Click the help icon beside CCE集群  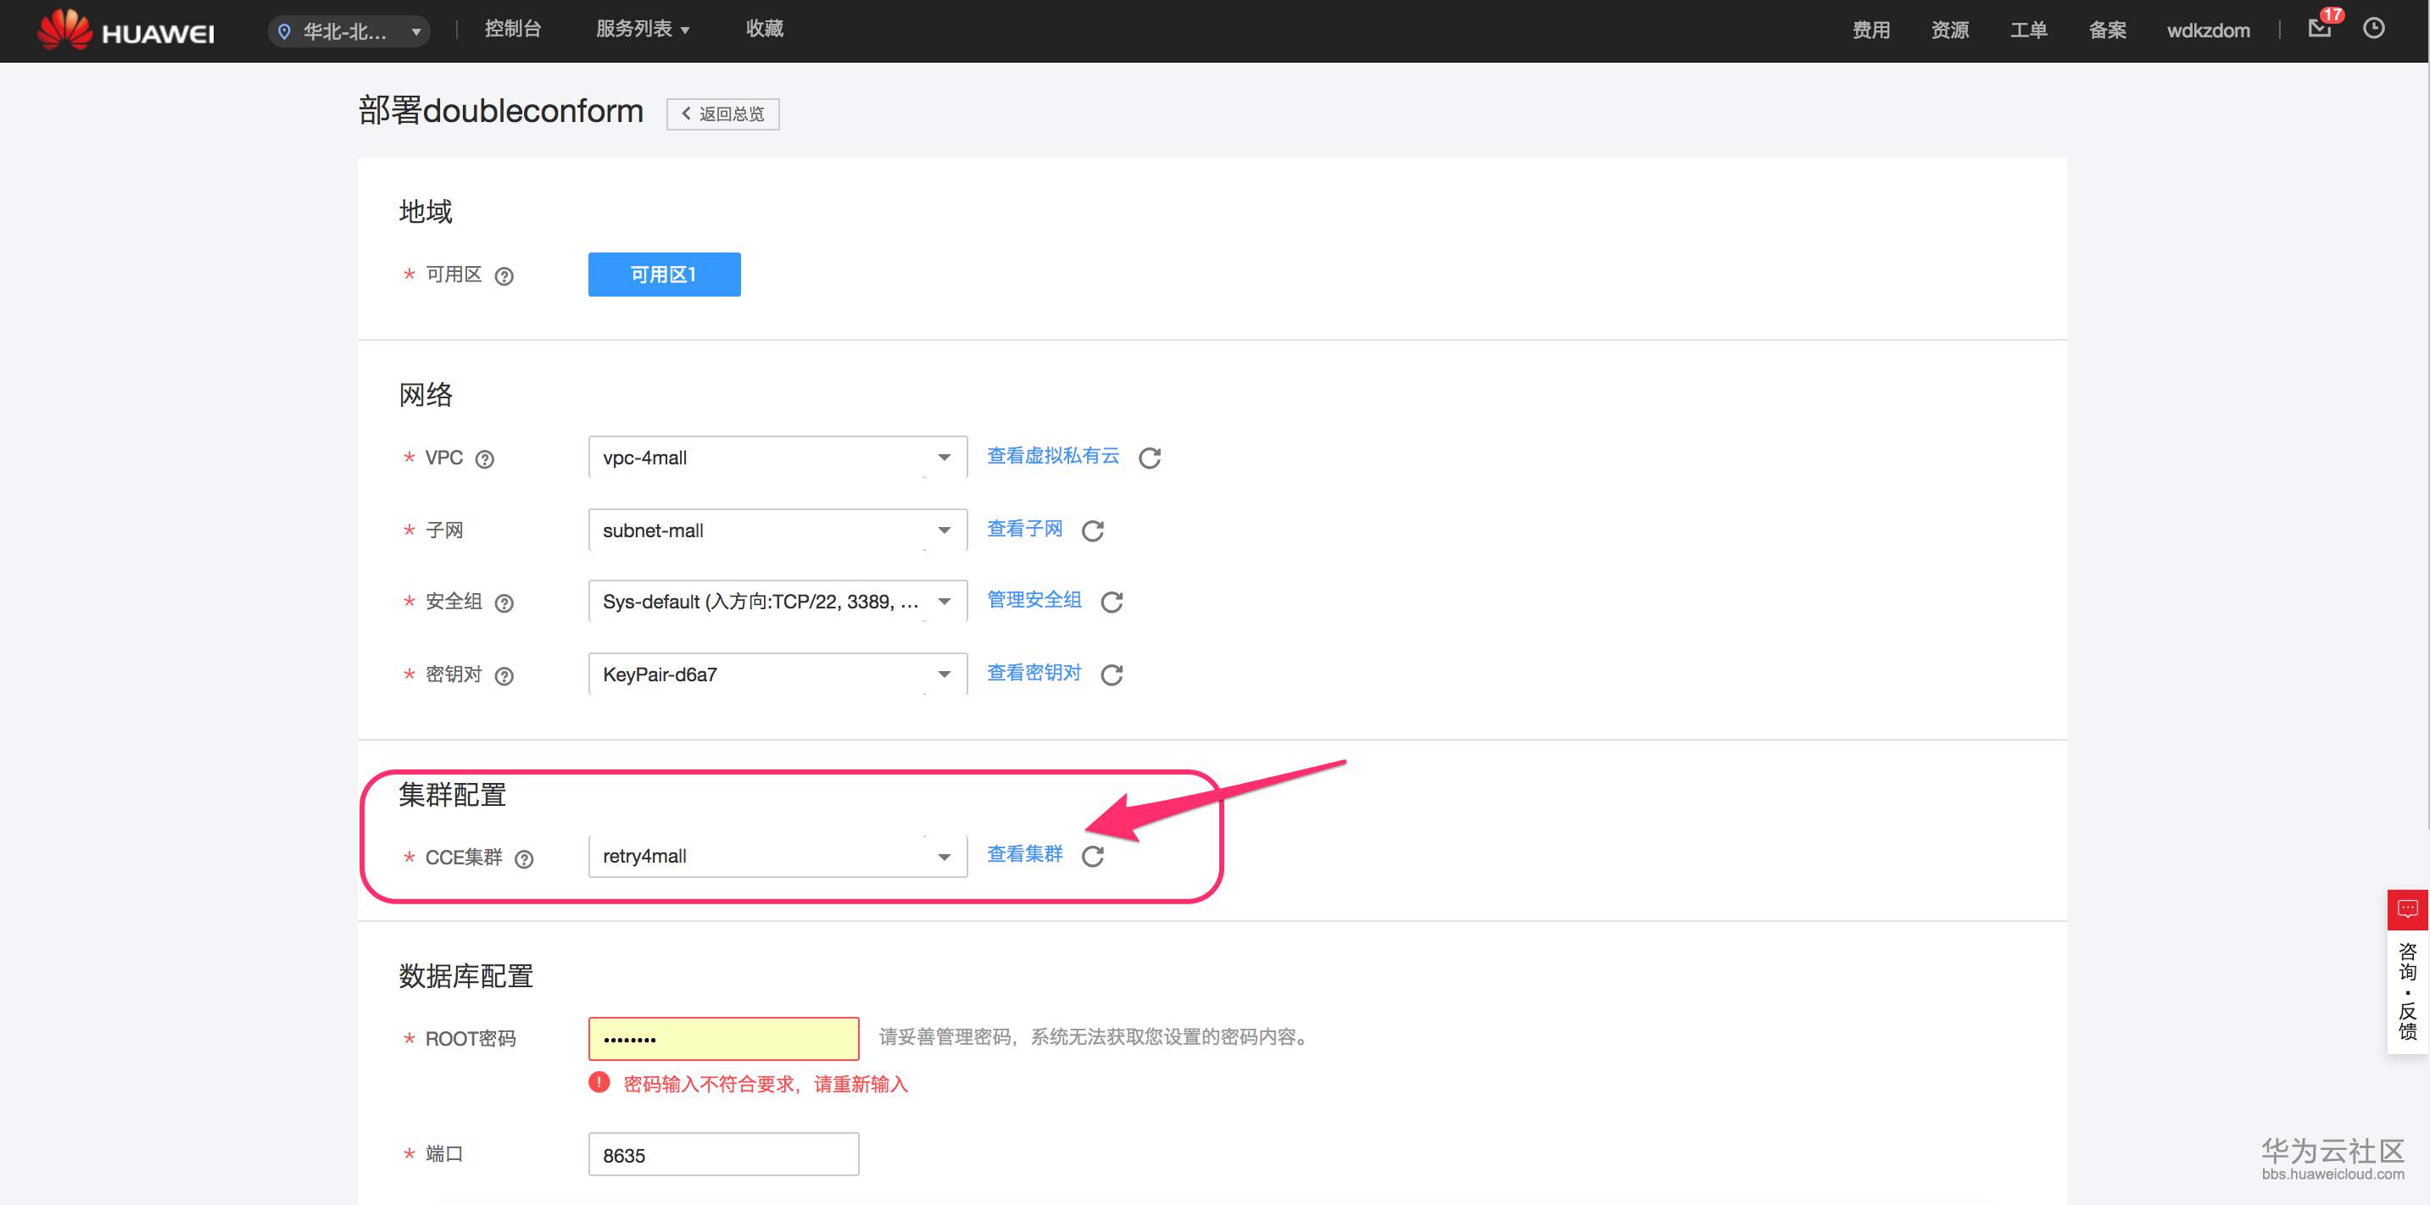[525, 859]
